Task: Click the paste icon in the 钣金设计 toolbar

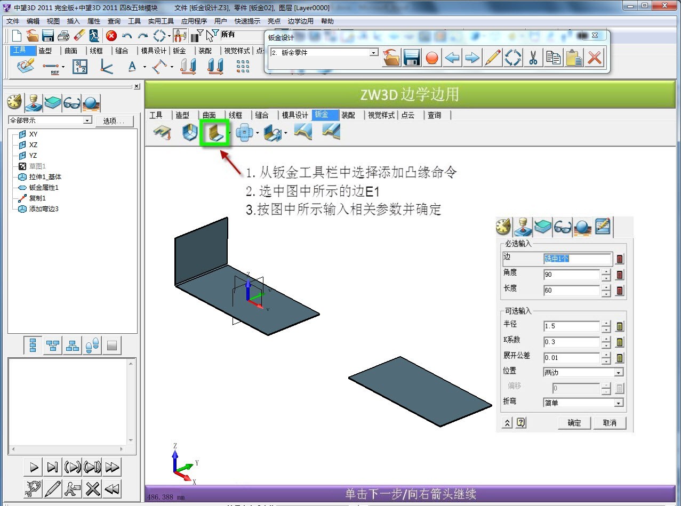Action: [x=573, y=58]
